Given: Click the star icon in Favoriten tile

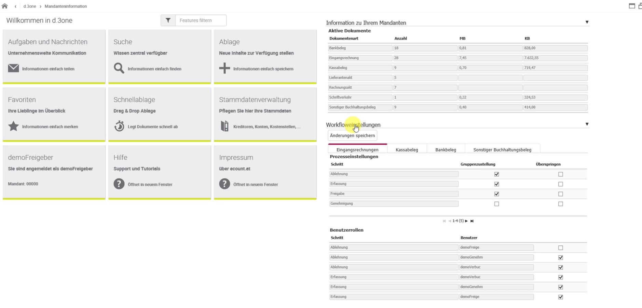Looking at the screenshot, I should [x=13, y=126].
